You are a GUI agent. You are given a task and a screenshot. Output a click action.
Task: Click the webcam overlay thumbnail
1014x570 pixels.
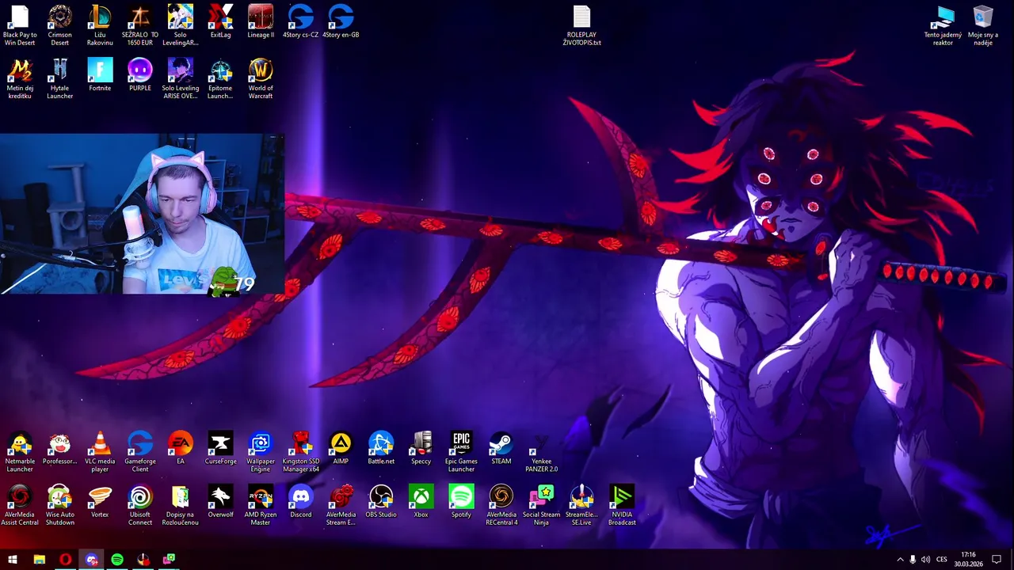pyautogui.click(x=142, y=214)
